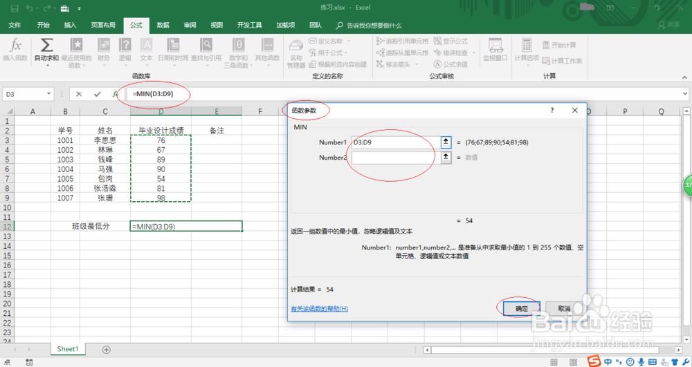The width and height of the screenshot is (692, 367).
Task: Switch to the View (视图) tab
Action: point(216,25)
